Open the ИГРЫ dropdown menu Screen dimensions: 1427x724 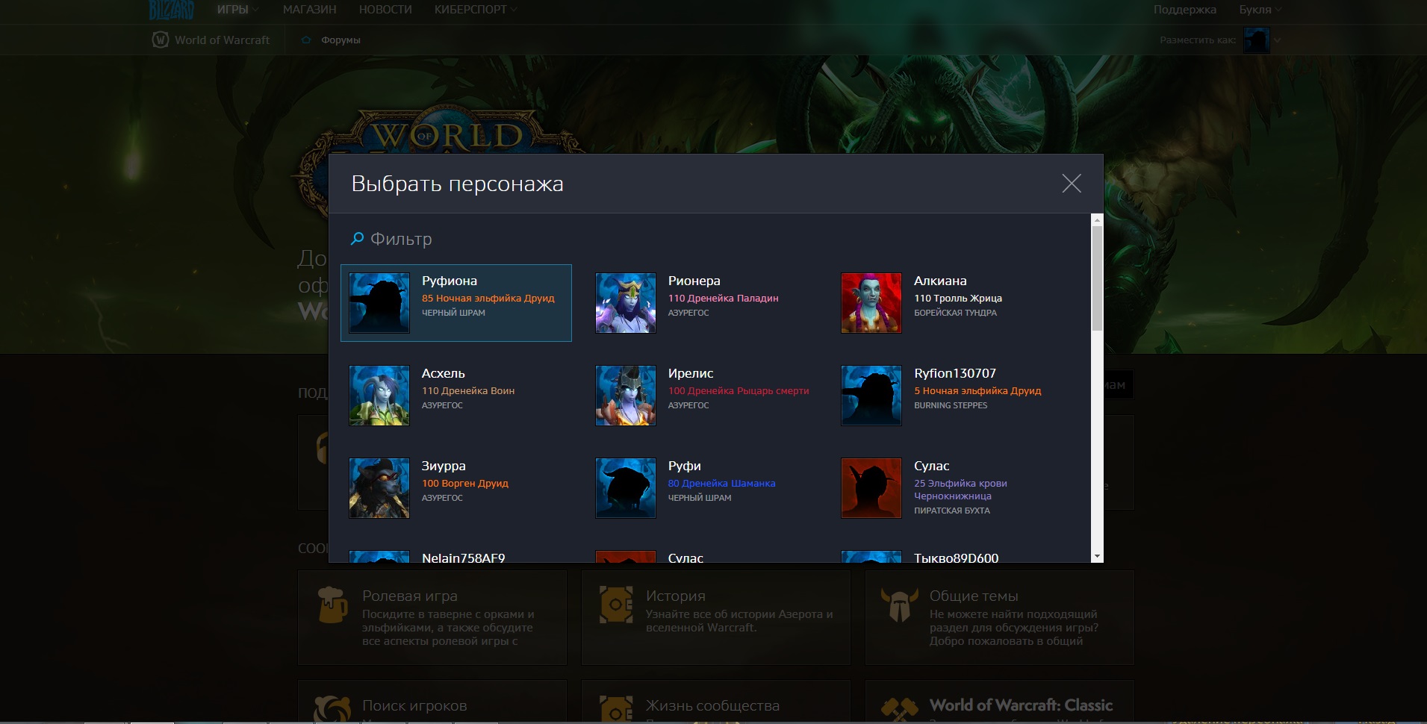click(238, 10)
